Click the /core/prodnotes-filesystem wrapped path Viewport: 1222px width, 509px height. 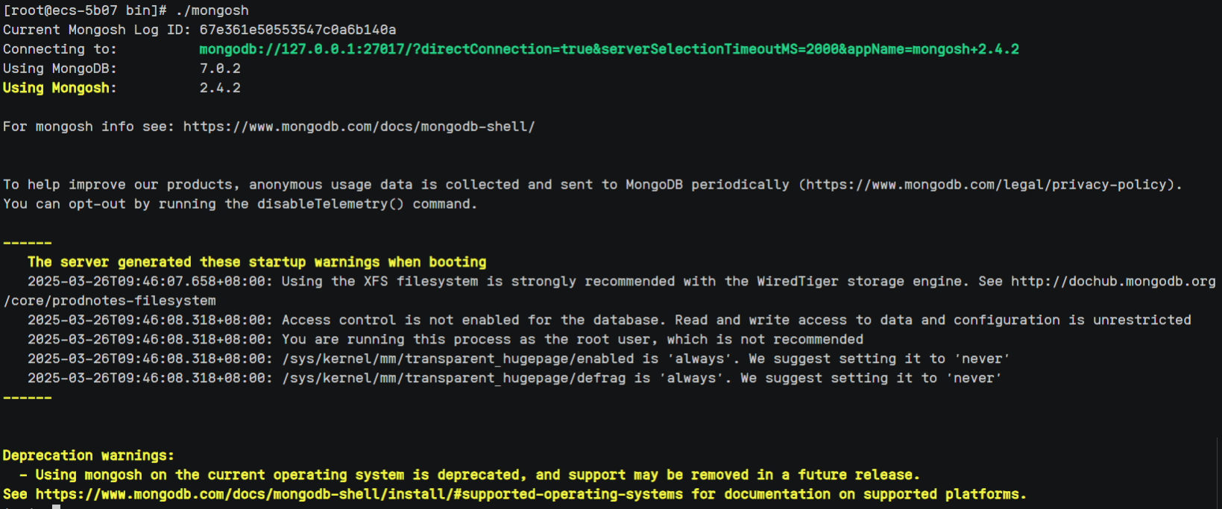(110, 301)
